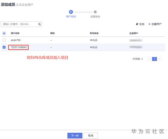Click the 用户名称 step circle icon
The width and height of the screenshot is (168, 139).
(x=71, y=12)
